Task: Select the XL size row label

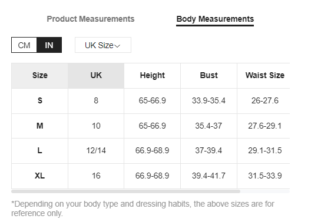Action: pyautogui.click(x=39, y=176)
